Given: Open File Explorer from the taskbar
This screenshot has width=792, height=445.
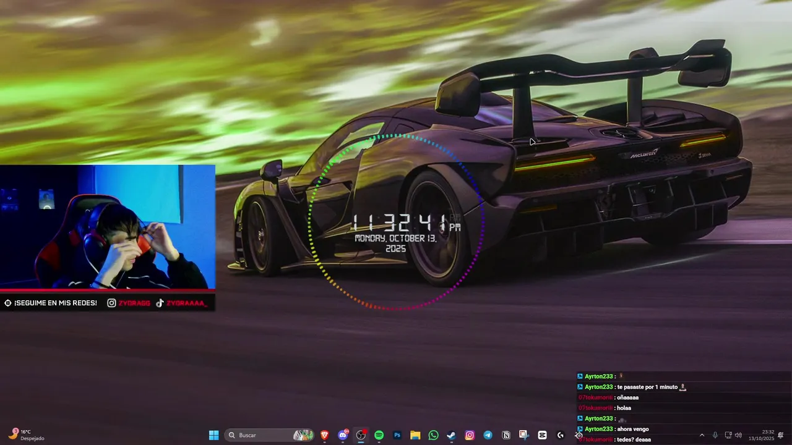Looking at the screenshot, I should tap(415, 435).
